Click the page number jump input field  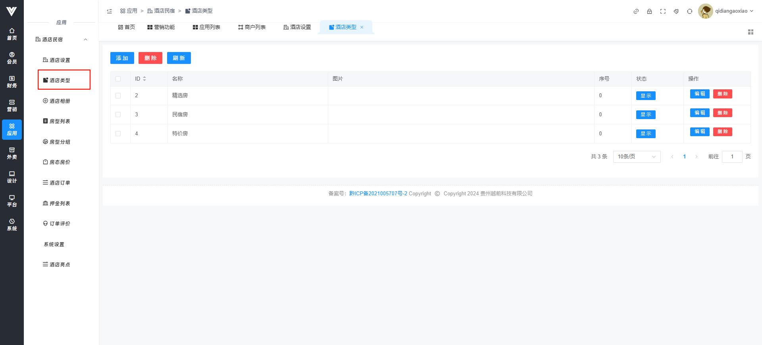(x=732, y=157)
